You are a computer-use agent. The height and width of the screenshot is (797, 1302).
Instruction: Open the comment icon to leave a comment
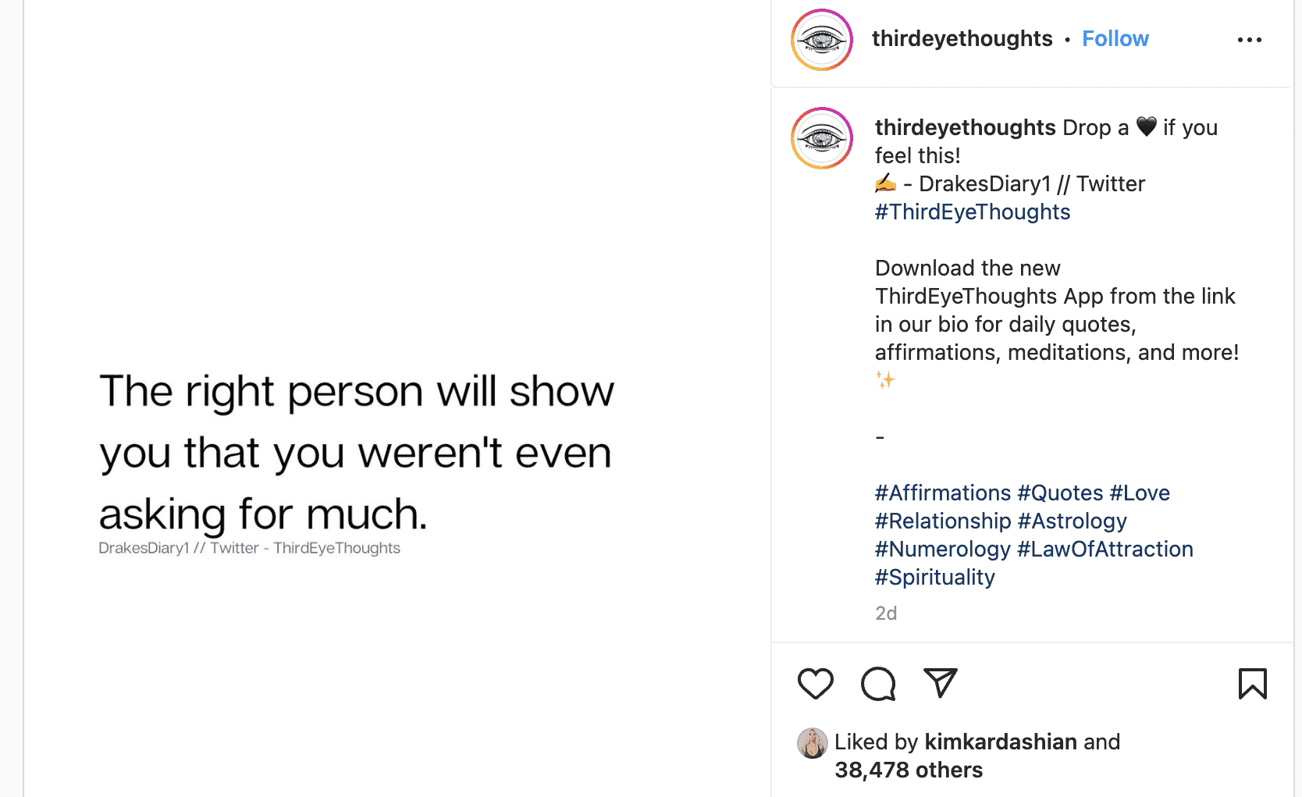(x=877, y=683)
